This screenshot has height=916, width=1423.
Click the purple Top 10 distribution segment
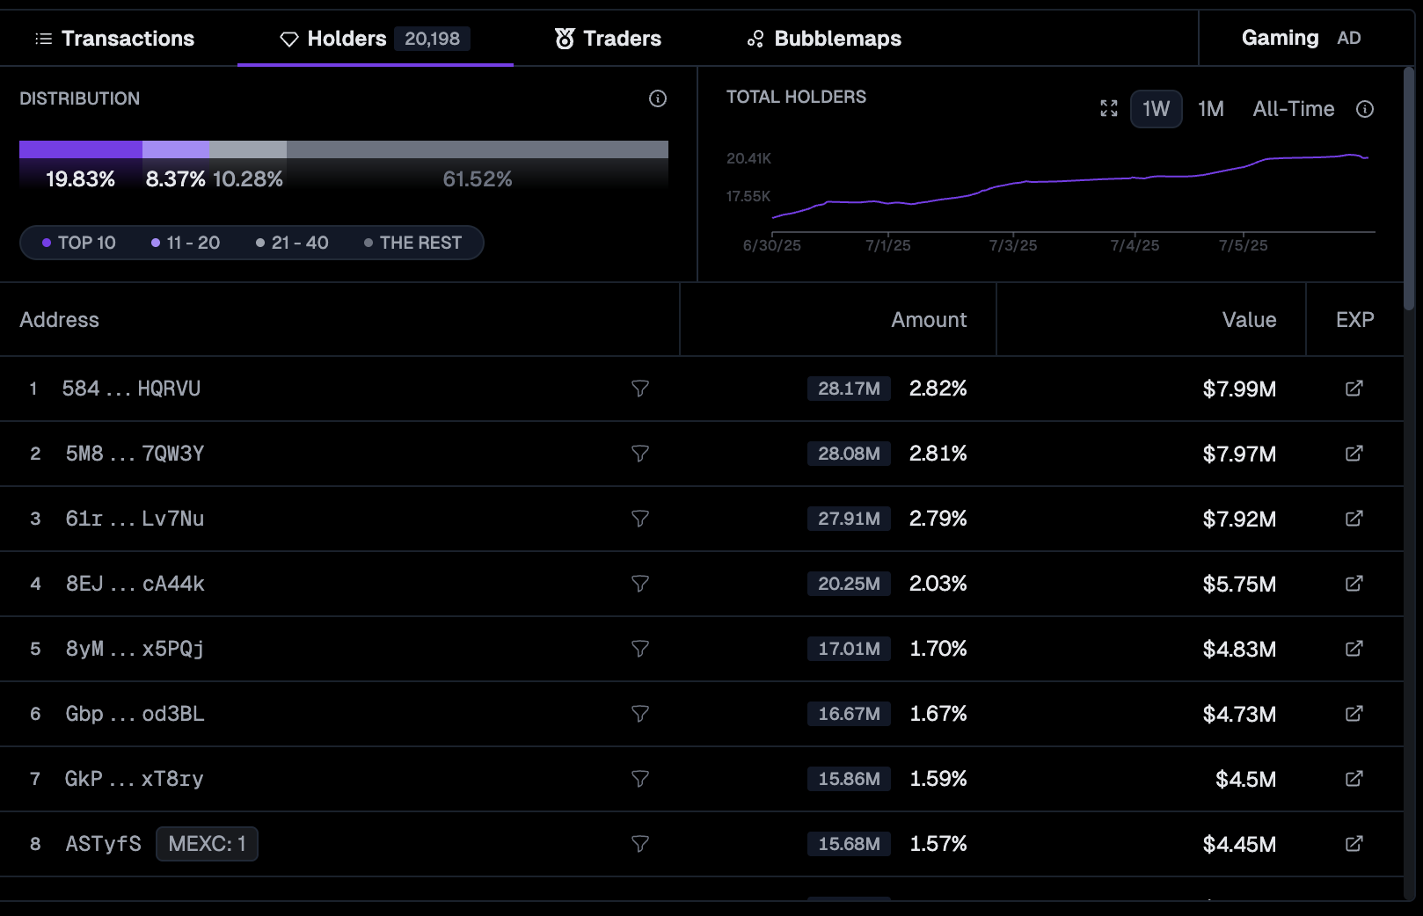[x=80, y=149]
